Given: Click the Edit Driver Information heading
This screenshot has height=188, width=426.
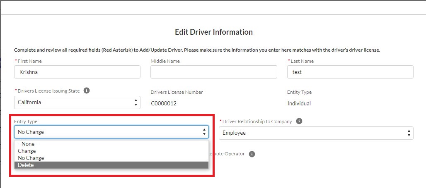Looking at the screenshot, I should 213,32.
